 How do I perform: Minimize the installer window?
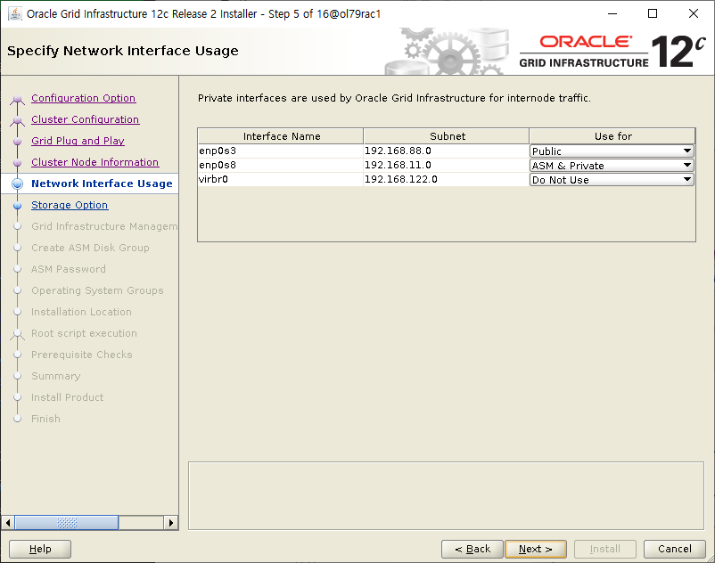coord(612,13)
